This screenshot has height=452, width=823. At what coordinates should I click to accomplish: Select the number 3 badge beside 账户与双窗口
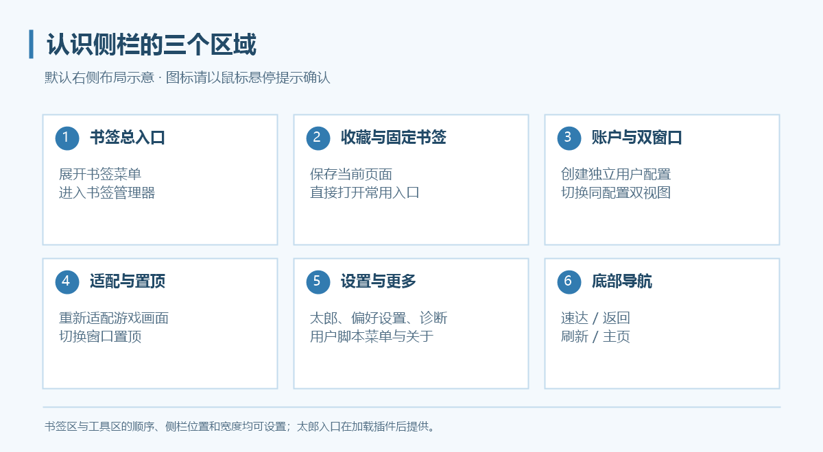tap(569, 138)
